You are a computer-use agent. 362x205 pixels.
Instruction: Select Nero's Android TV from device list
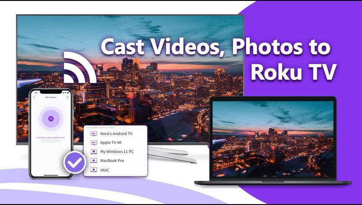(115, 134)
